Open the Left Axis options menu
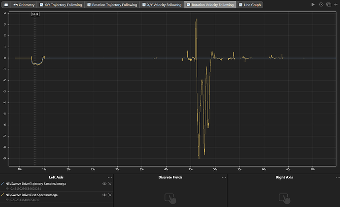This screenshot has width=340, height=207. 110,177
